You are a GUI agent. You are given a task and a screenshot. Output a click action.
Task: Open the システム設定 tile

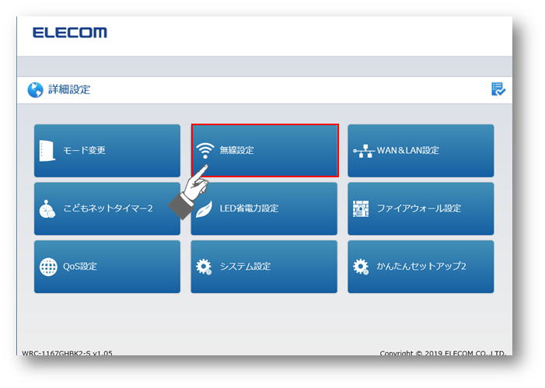pos(264,267)
